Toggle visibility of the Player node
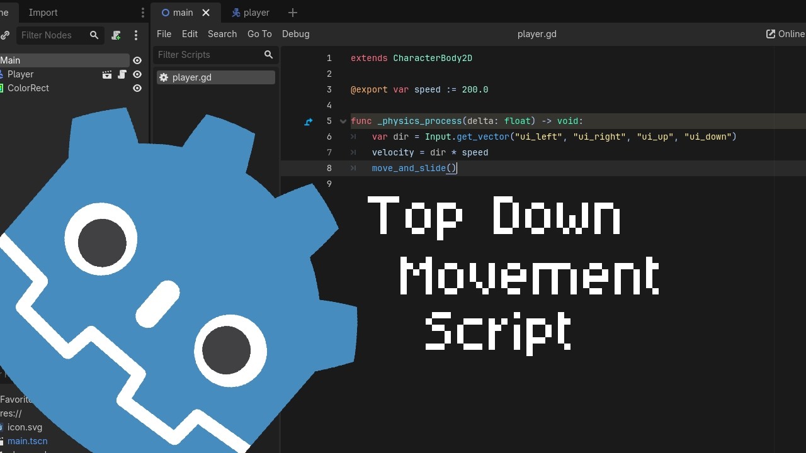The width and height of the screenshot is (806, 453). pos(137,74)
